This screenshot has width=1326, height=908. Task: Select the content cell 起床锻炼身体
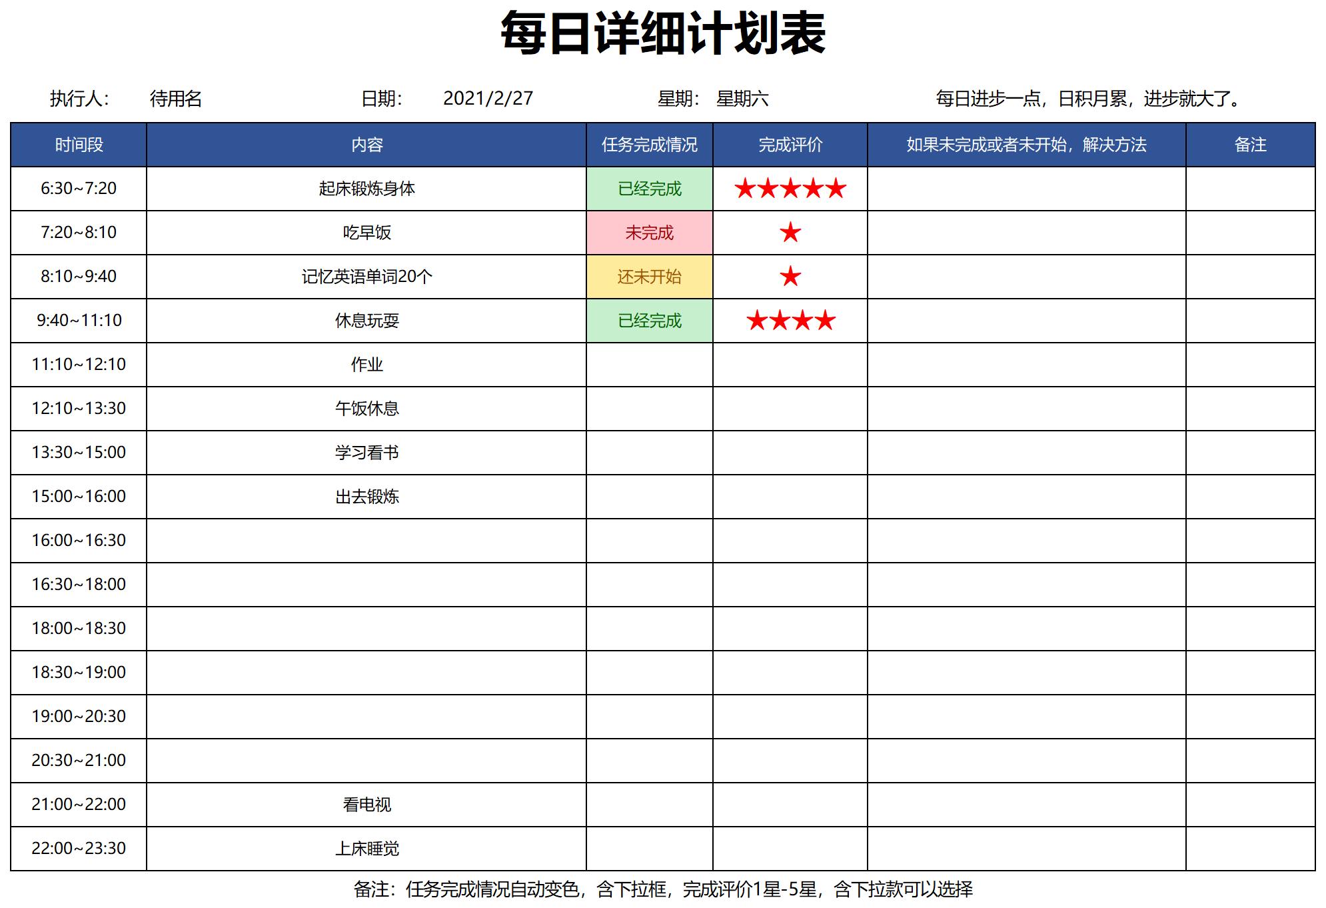point(366,189)
